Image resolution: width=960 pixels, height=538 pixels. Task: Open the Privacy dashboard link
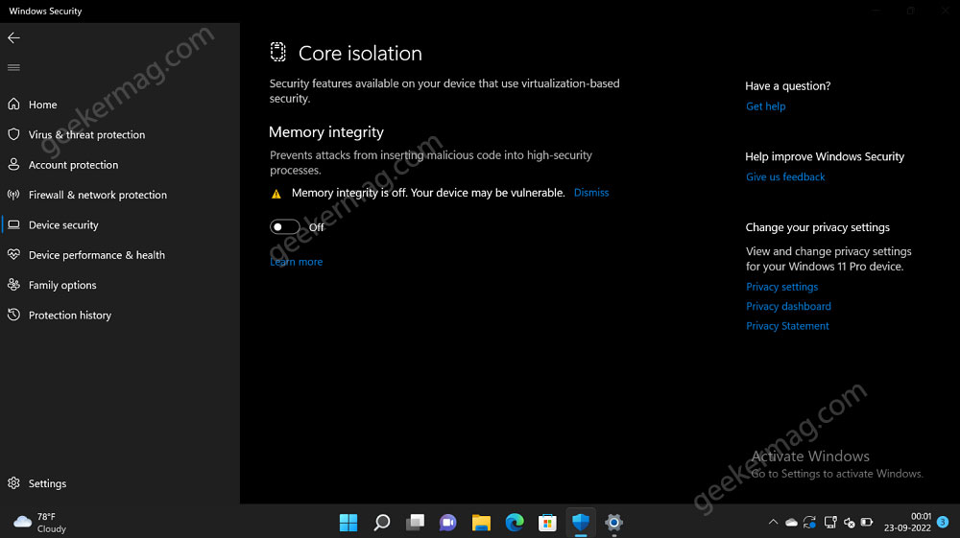[788, 306]
